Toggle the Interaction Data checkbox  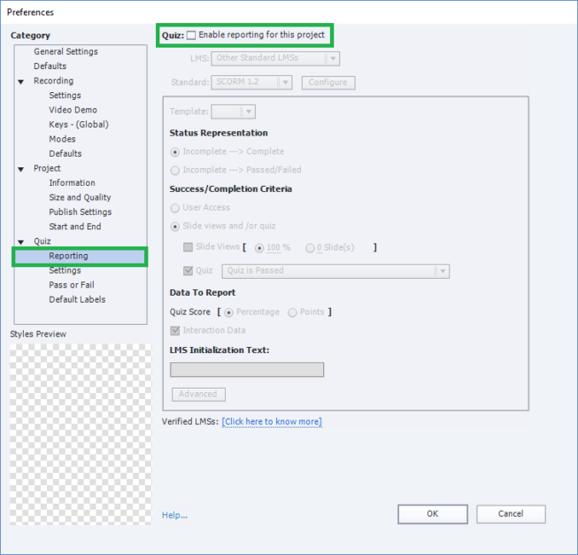(175, 330)
